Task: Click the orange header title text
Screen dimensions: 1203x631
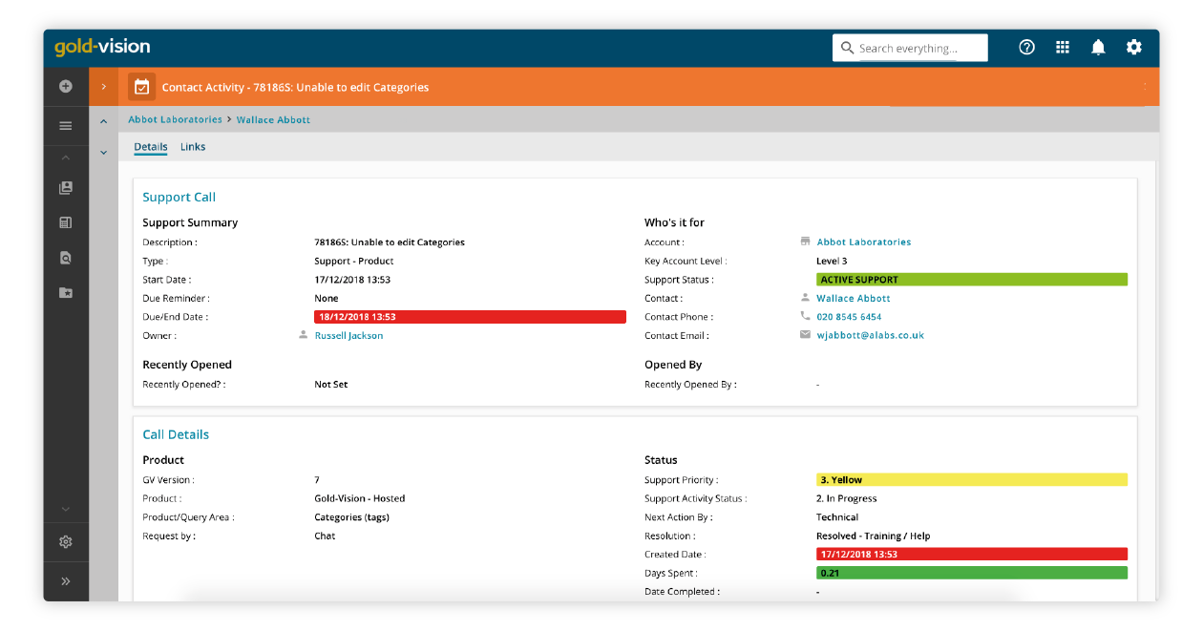Action: point(295,88)
